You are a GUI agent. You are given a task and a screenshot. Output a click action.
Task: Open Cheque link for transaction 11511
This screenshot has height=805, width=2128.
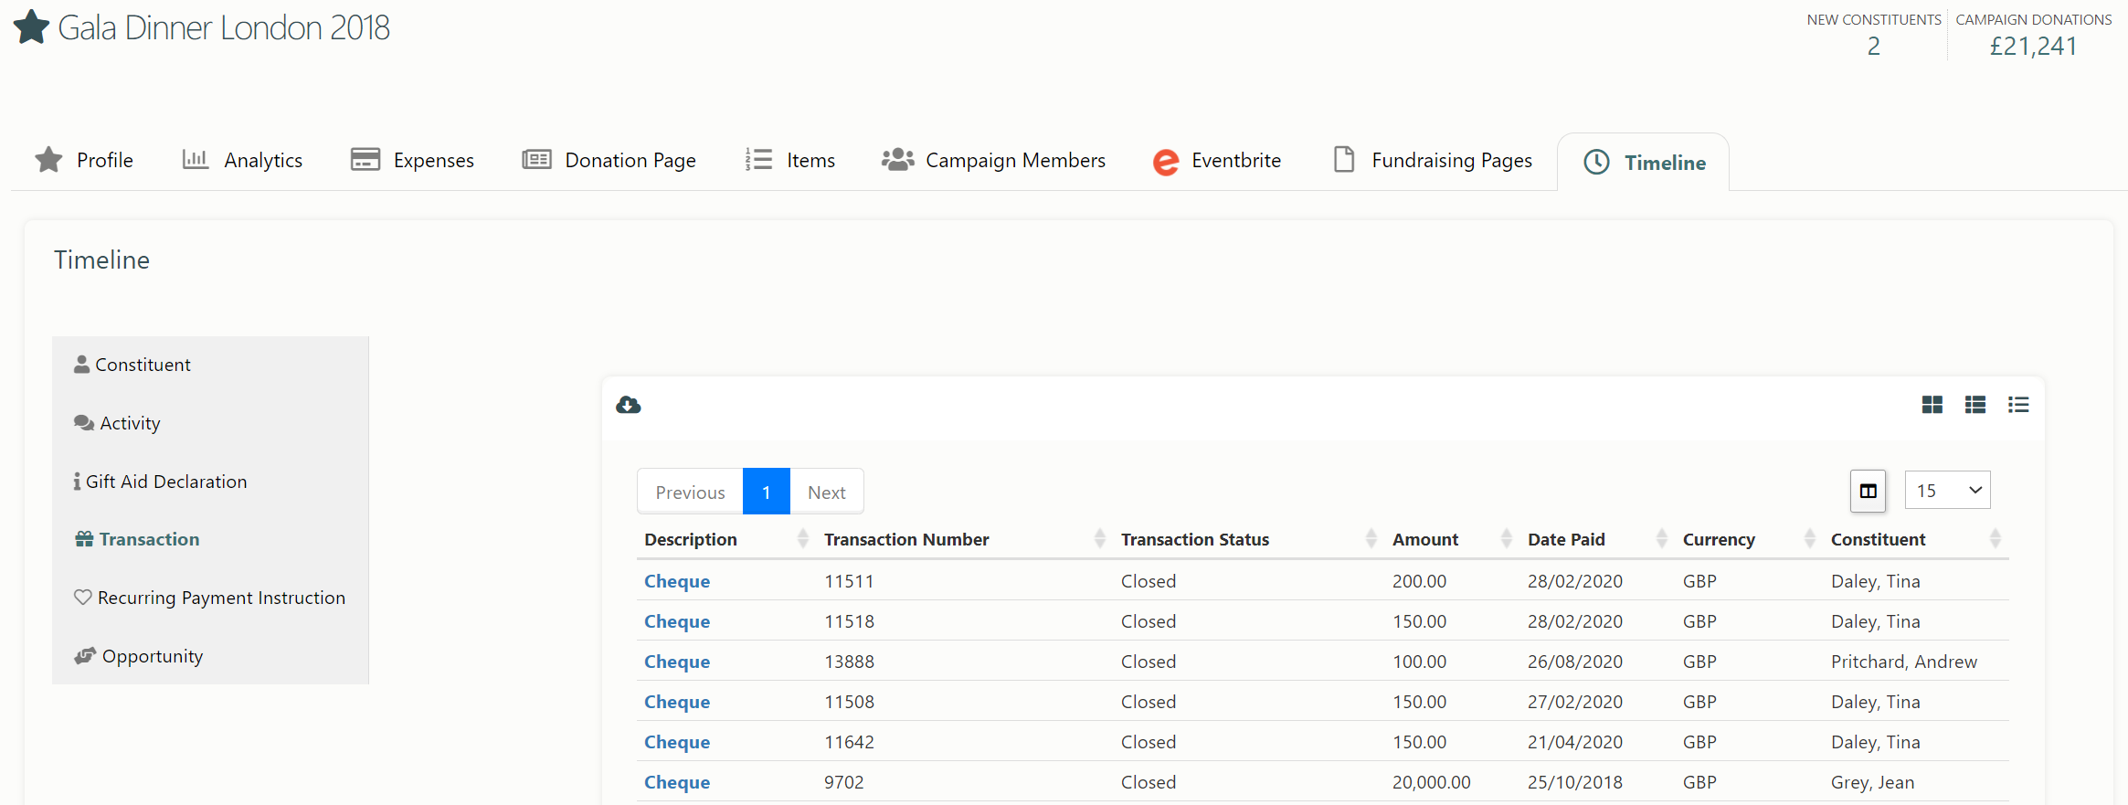pyautogui.click(x=677, y=581)
